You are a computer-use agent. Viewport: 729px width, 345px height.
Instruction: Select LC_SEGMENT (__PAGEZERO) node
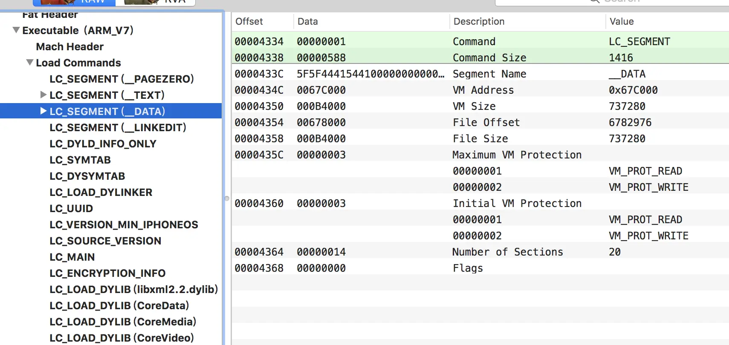click(x=121, y=79)
